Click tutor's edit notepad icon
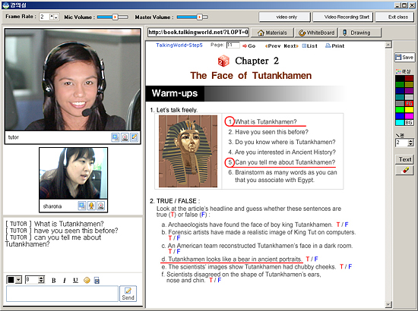Image resolution: width=418 pixels, height=311 pixels. [134, 137]
